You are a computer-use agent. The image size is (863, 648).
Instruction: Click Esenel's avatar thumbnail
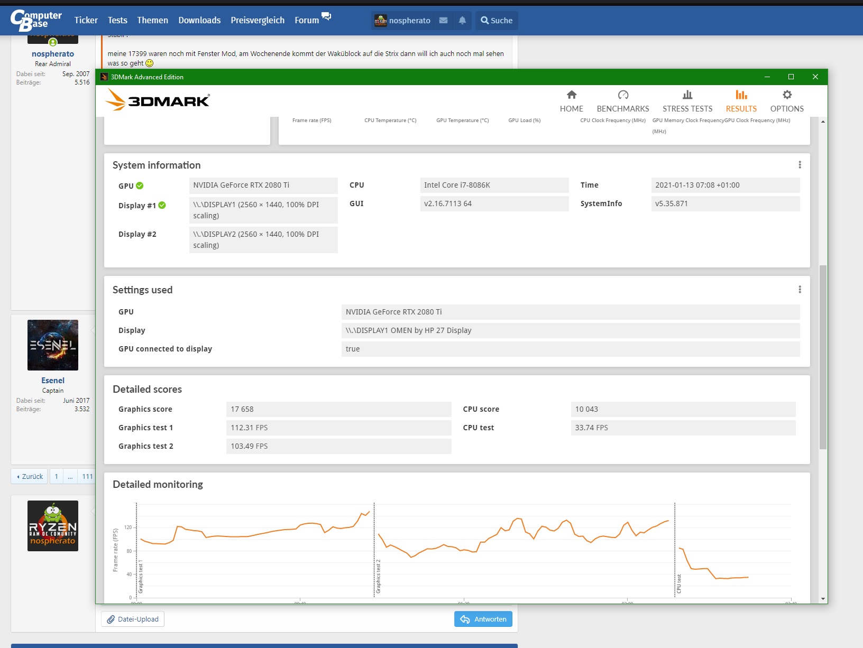coord(53,345)
